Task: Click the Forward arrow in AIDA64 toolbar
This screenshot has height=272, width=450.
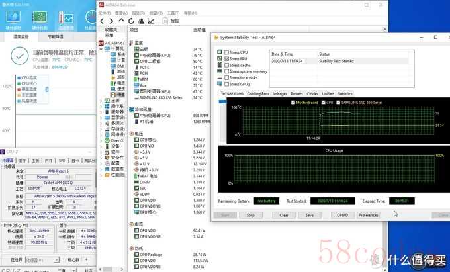Action: [111, 21]
